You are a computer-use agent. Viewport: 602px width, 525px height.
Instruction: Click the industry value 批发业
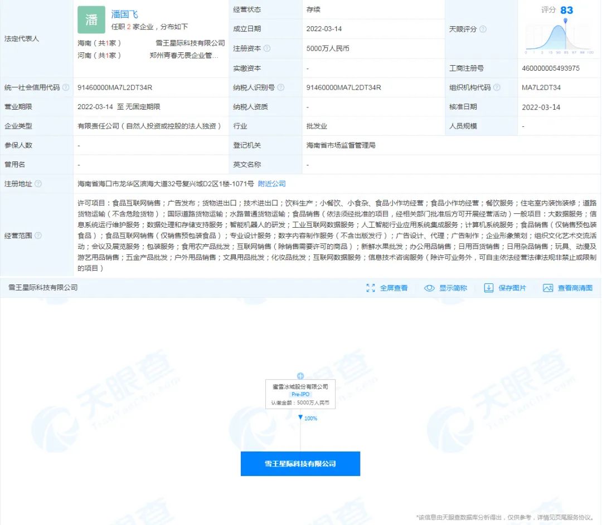pyautogui.click(x=317, y=126)
